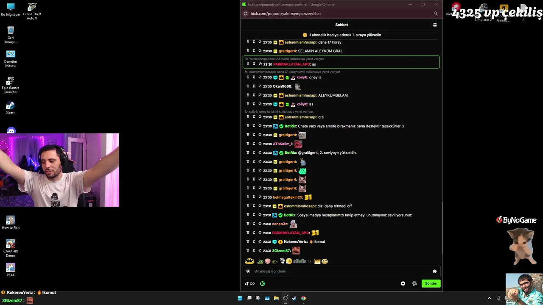Screen dimensions: 543x305
Task: Click the '2. seviyeye yükseldin' BotRix message
Action: [x=327, y=152]
